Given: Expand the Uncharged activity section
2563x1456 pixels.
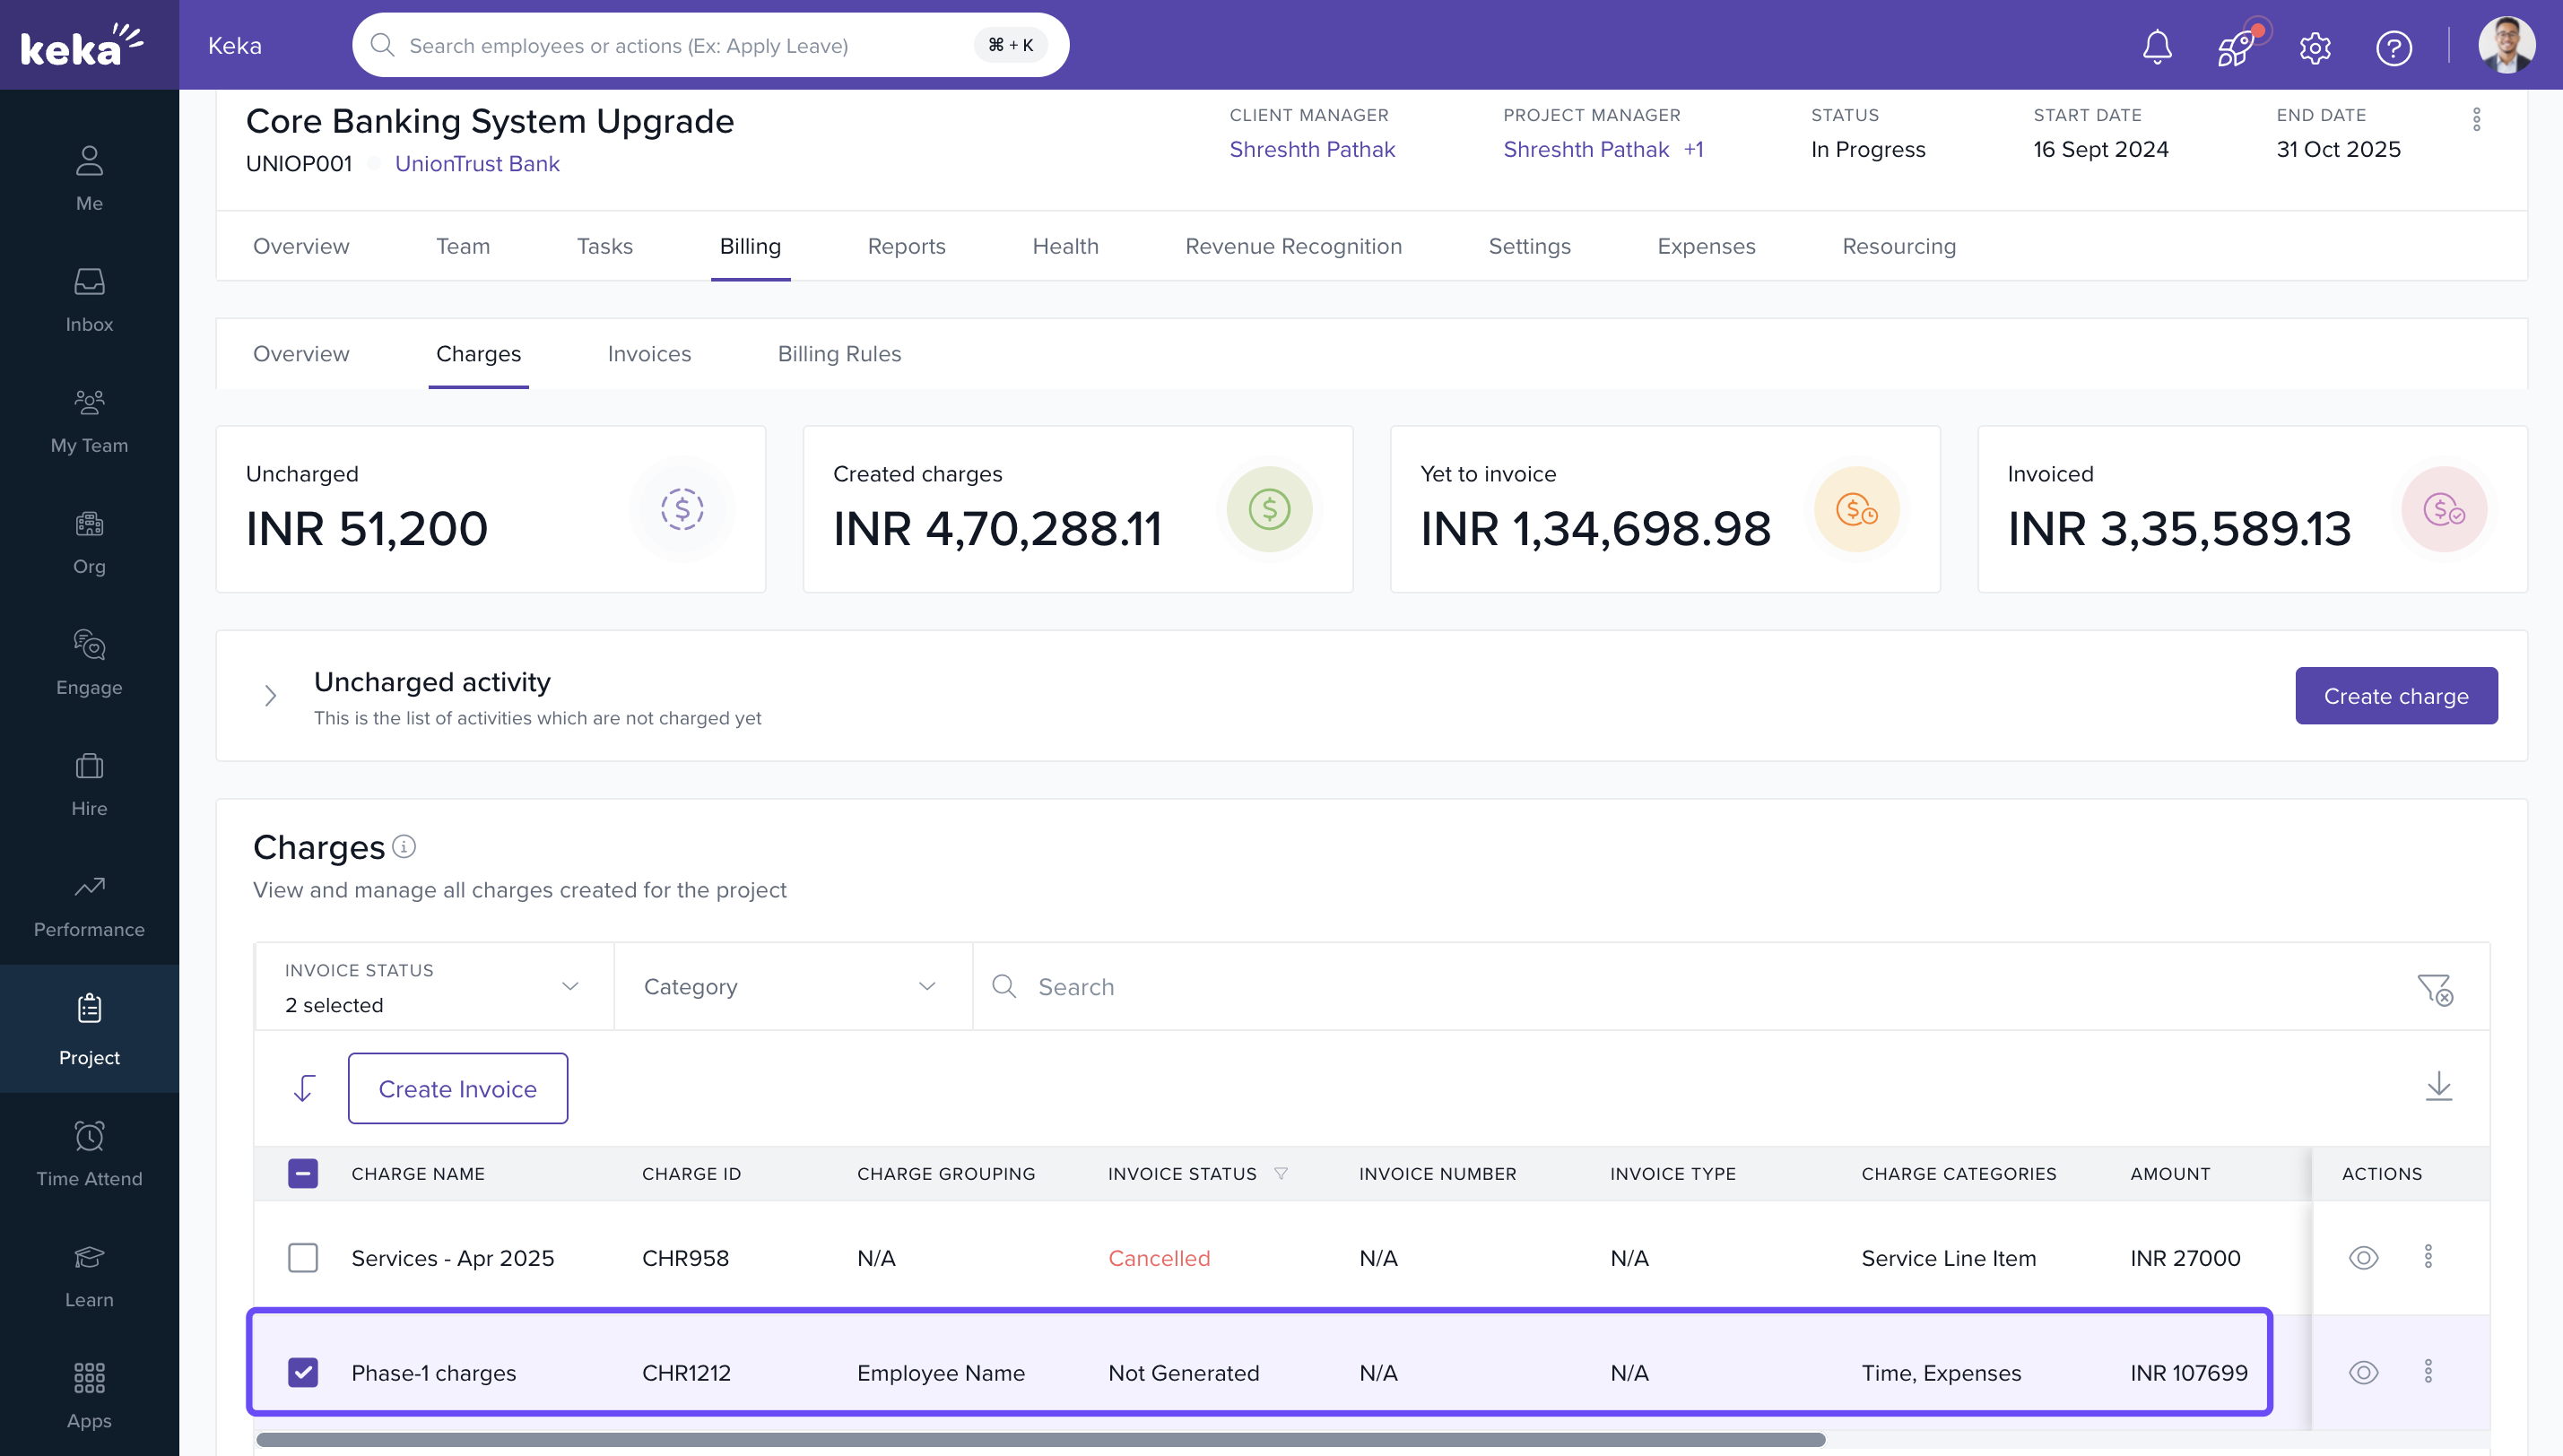Looking at the screenshot, I should click(270, 695).
